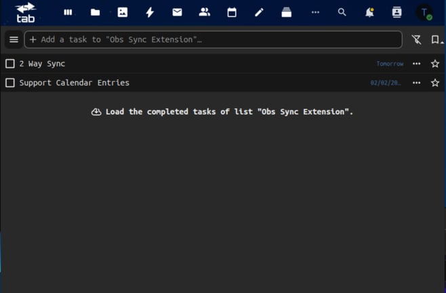446x293 pixels.
Task: Open the Mail envelope icon
Action: click(x=177, y=12)
